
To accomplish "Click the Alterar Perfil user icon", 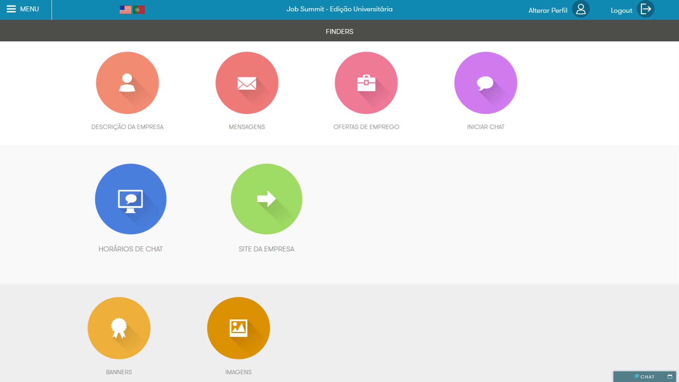I will point(581,9).
